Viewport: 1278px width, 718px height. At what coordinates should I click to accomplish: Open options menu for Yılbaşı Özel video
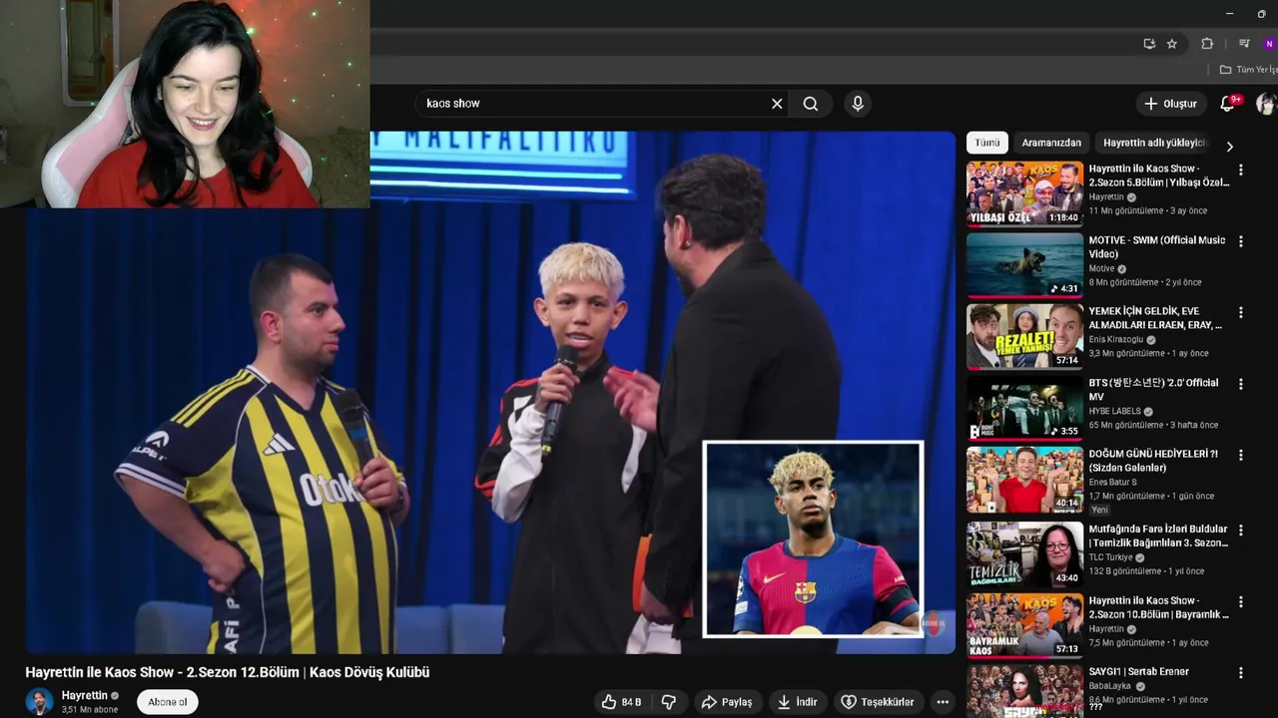(x=1241, y=171)
